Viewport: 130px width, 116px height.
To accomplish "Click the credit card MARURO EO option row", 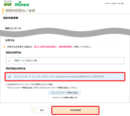I will tap(65, 77).
